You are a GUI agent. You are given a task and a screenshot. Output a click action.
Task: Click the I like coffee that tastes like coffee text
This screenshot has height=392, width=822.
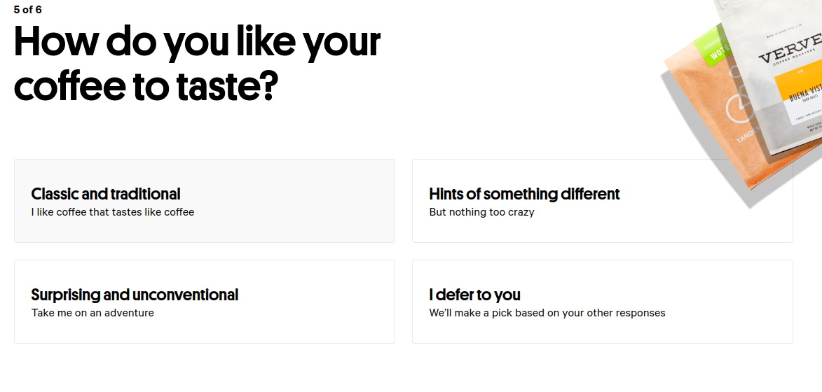(113, 213)
